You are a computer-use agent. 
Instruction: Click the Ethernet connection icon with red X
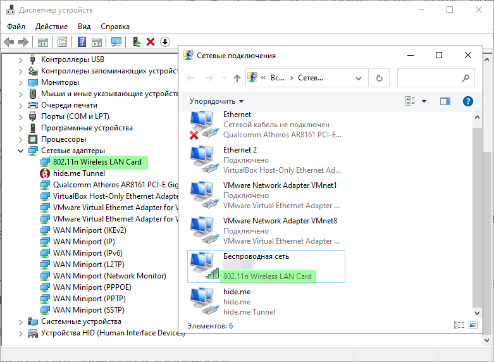coord(204,125)
